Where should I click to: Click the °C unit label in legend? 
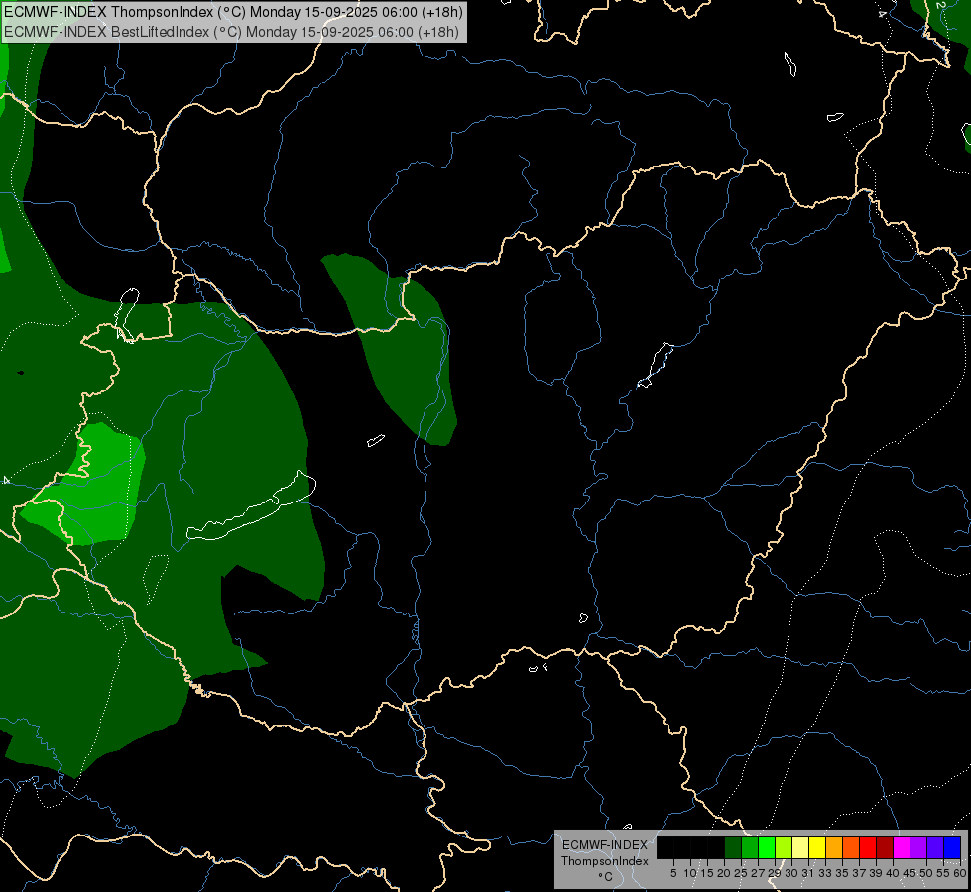coord(605,877)
